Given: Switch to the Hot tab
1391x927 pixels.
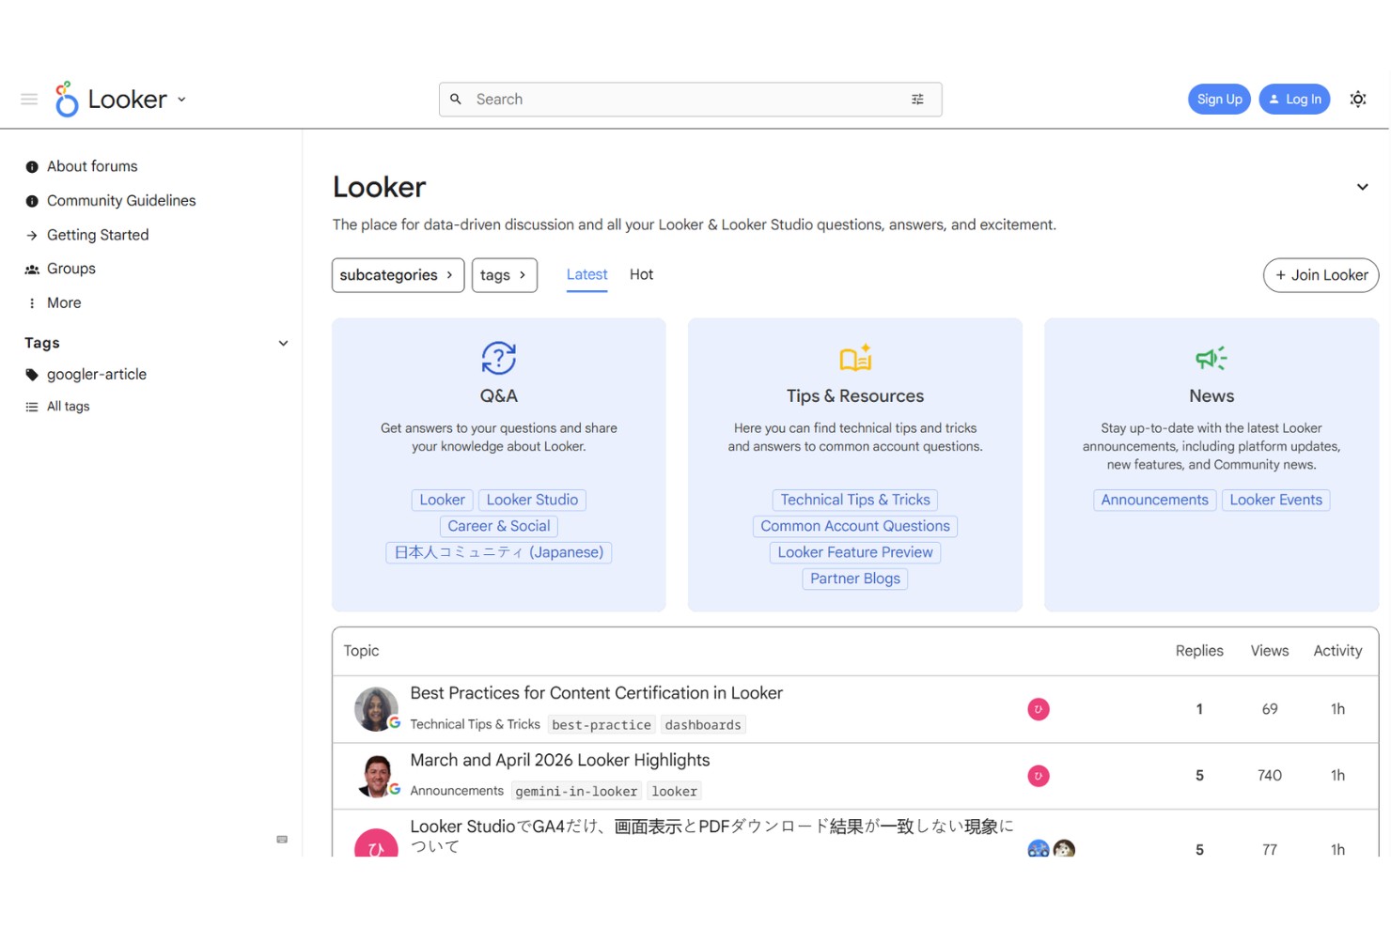Looking at the screenshot, I should pyautogui.click(x=641, y=274).
